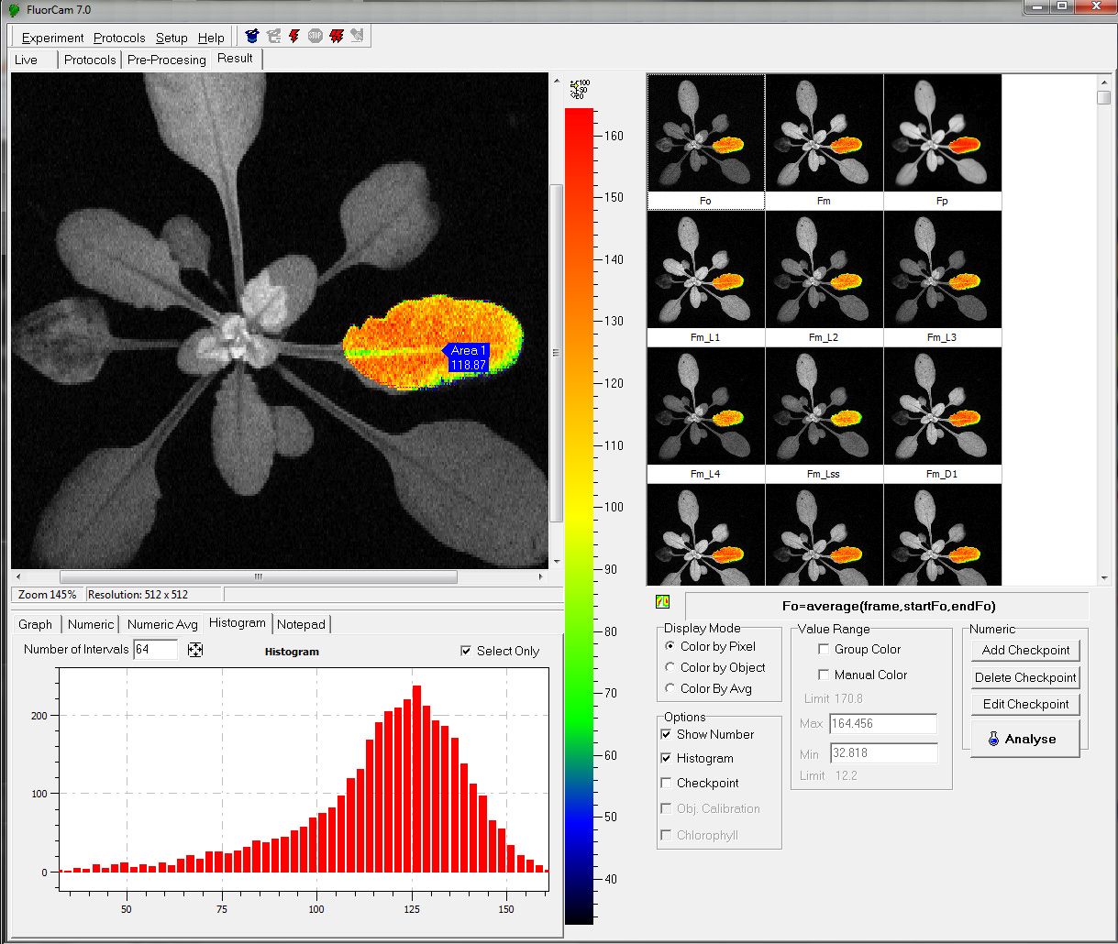
Task: Select the Color by Object radio button
Action: [670, 667]
